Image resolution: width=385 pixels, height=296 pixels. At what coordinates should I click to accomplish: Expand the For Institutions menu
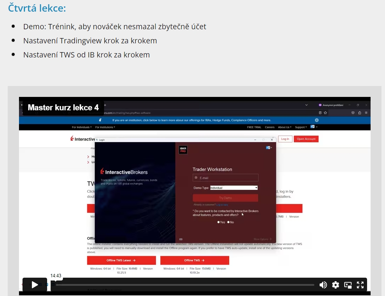105,127
